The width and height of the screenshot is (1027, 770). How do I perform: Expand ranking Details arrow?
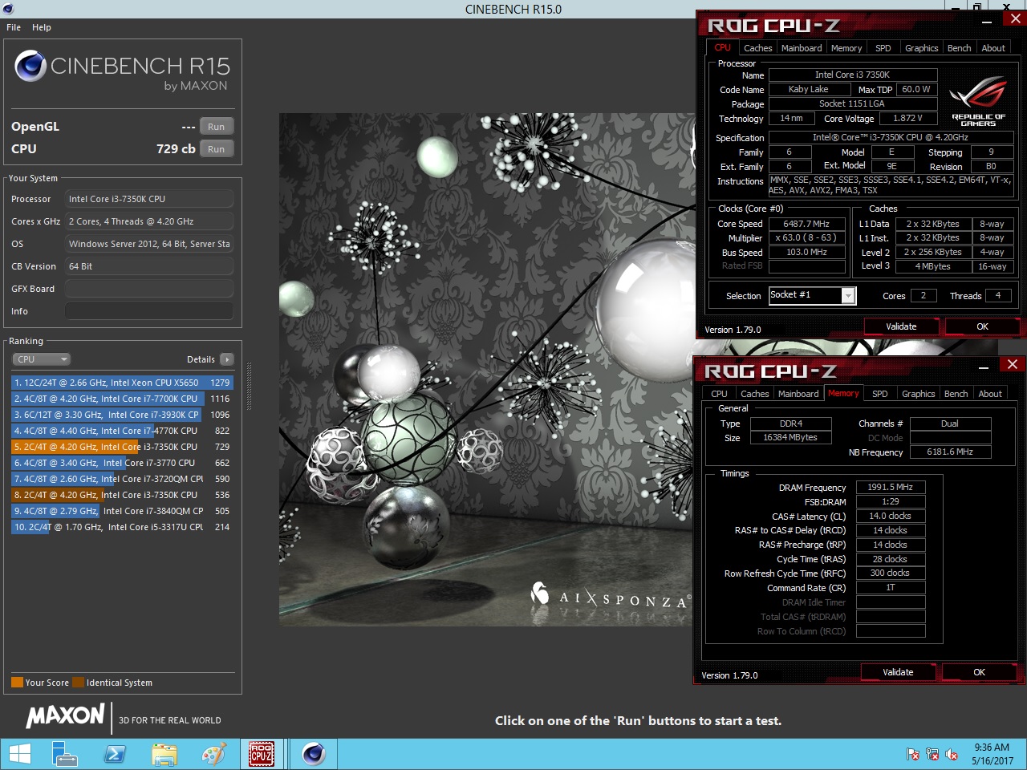[x=227, y=359]
